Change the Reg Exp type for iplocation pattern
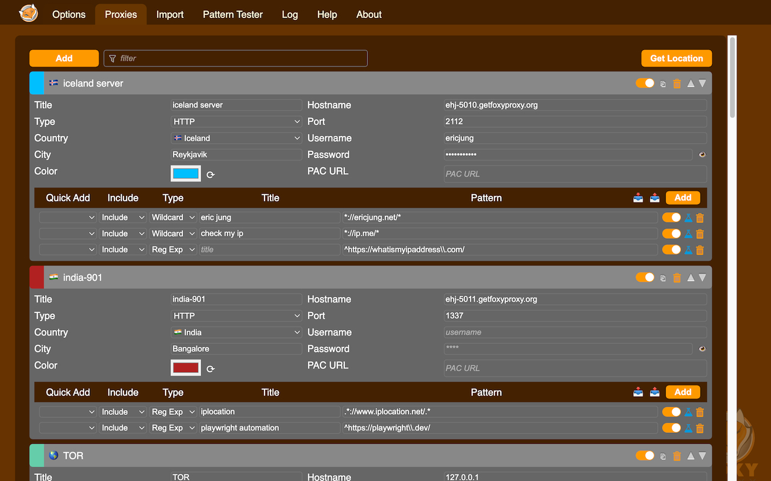Screen dimensions: 771x481 pos(173,412)
